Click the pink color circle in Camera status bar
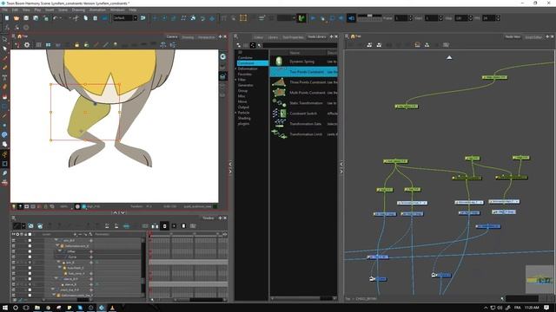 click(x=77, y=206)
